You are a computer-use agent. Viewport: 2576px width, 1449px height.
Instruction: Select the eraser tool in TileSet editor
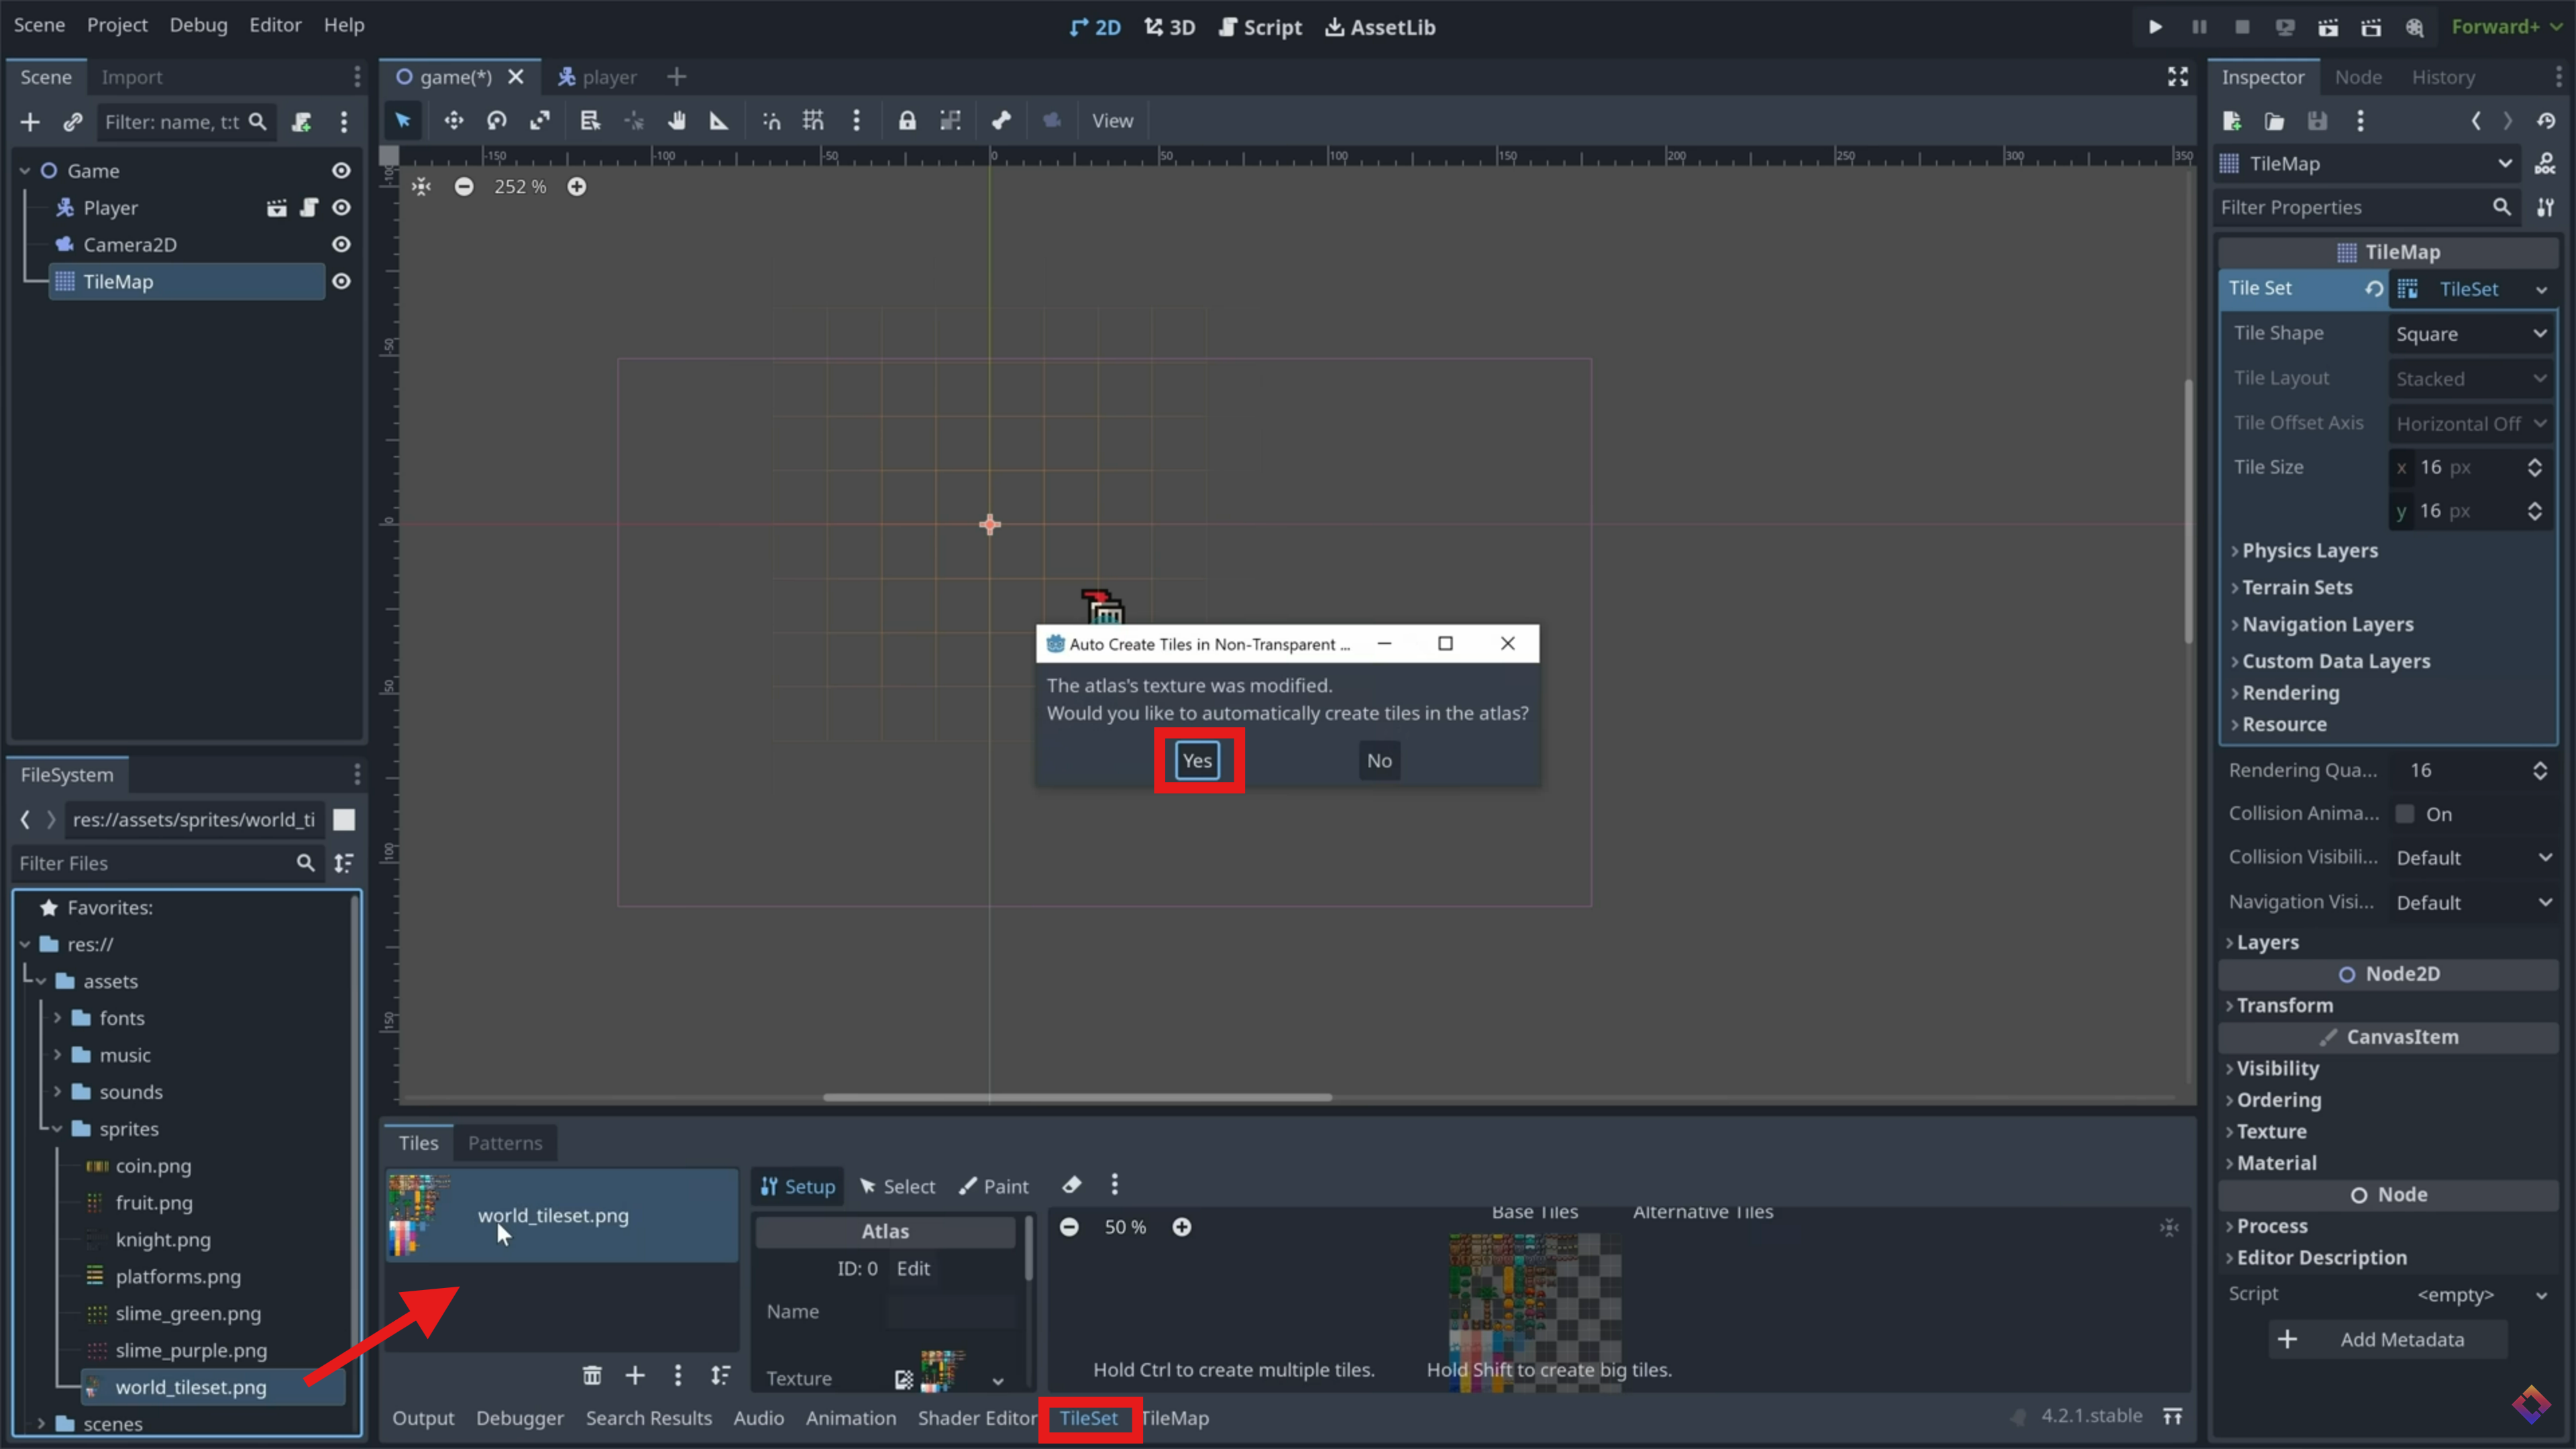[x=1072, y=1185]
